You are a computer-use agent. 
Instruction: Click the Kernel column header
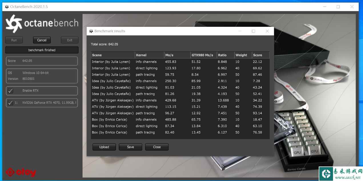(149, 55)
